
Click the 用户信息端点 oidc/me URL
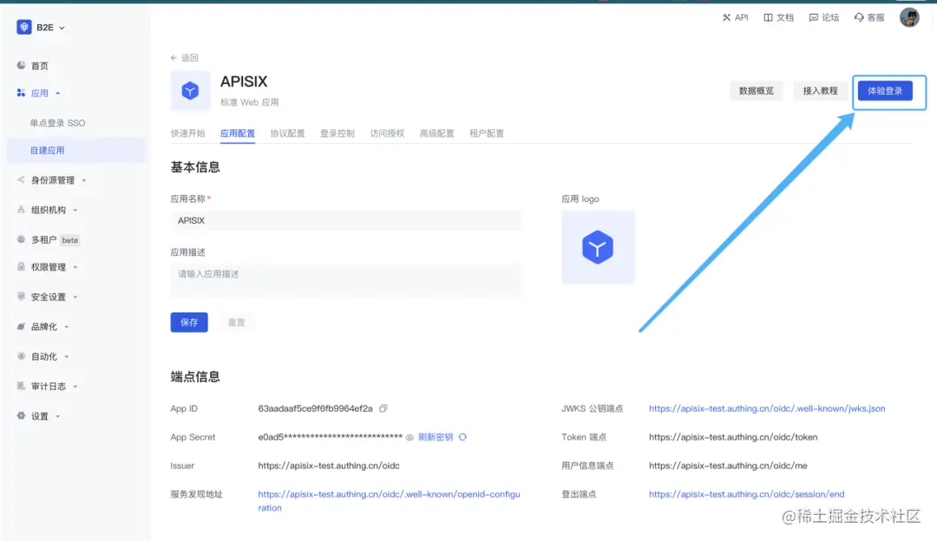point(728,466)
